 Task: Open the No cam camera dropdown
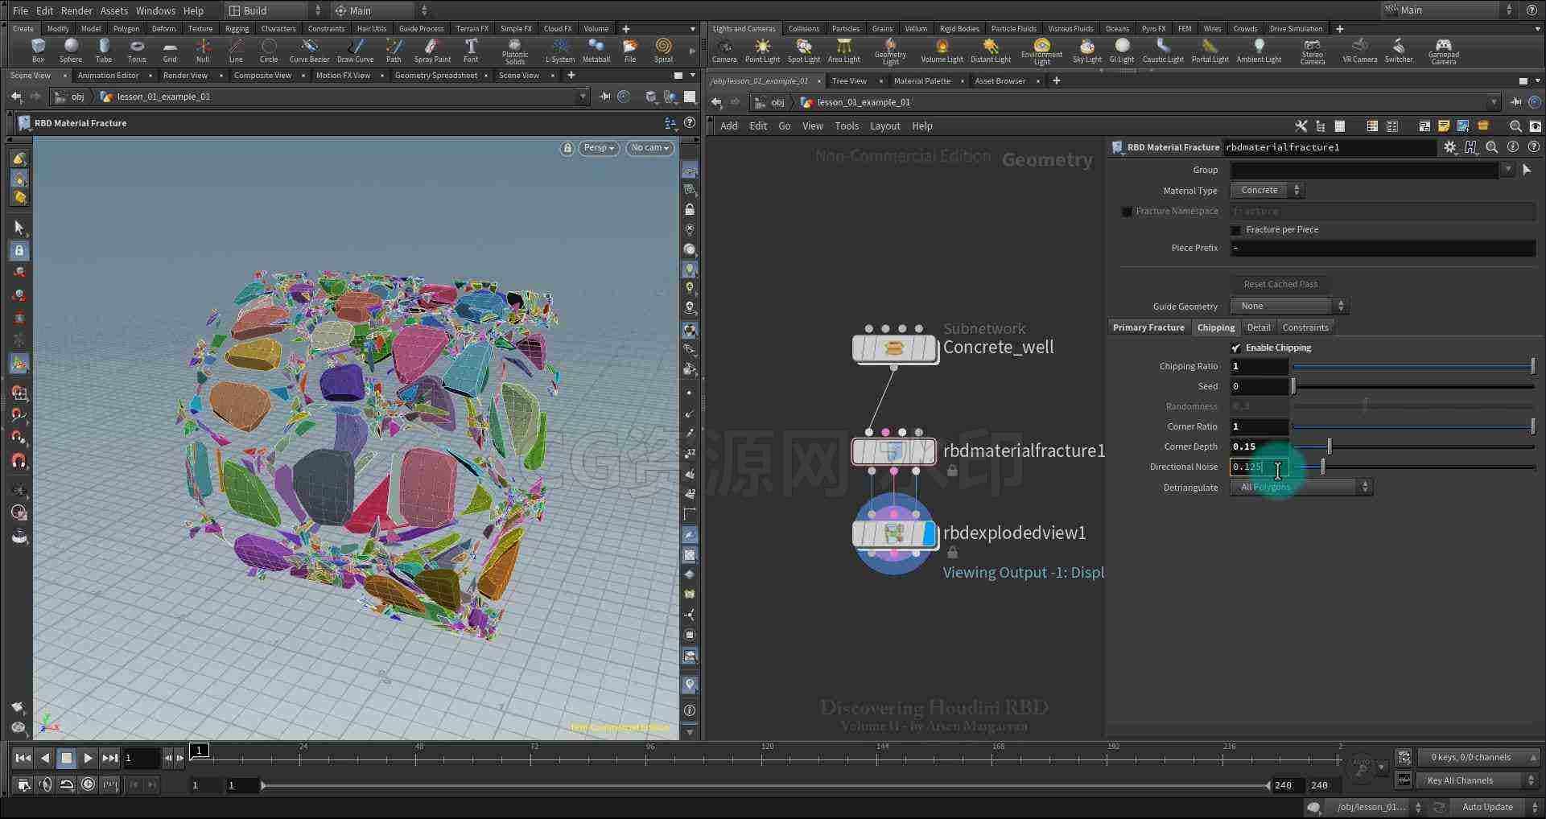click(649, 148)
